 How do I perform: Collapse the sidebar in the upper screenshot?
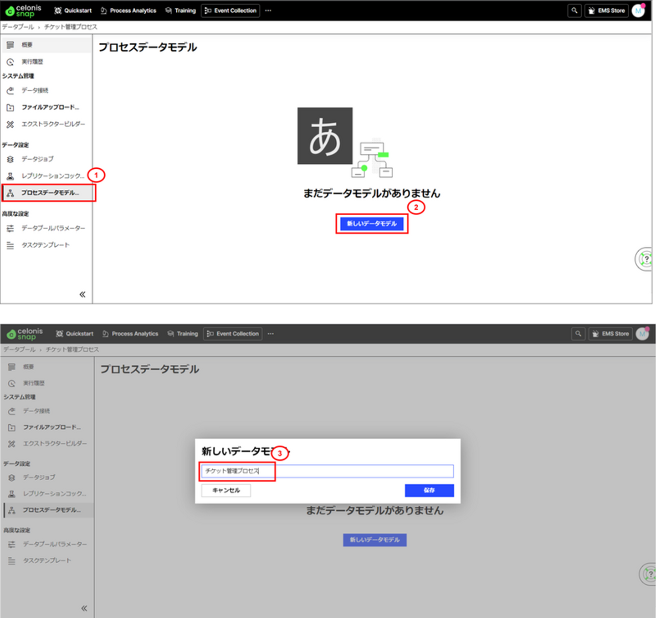pyautogui.click(x=82, y=294)
